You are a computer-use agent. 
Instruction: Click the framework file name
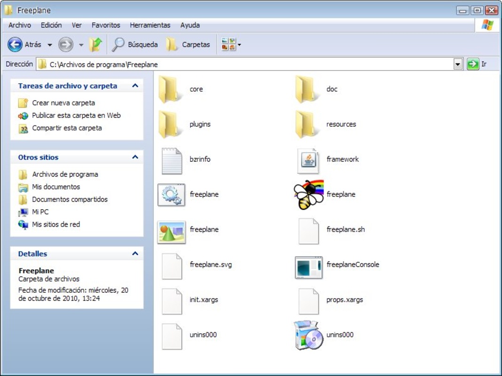(x=343, y=159)
